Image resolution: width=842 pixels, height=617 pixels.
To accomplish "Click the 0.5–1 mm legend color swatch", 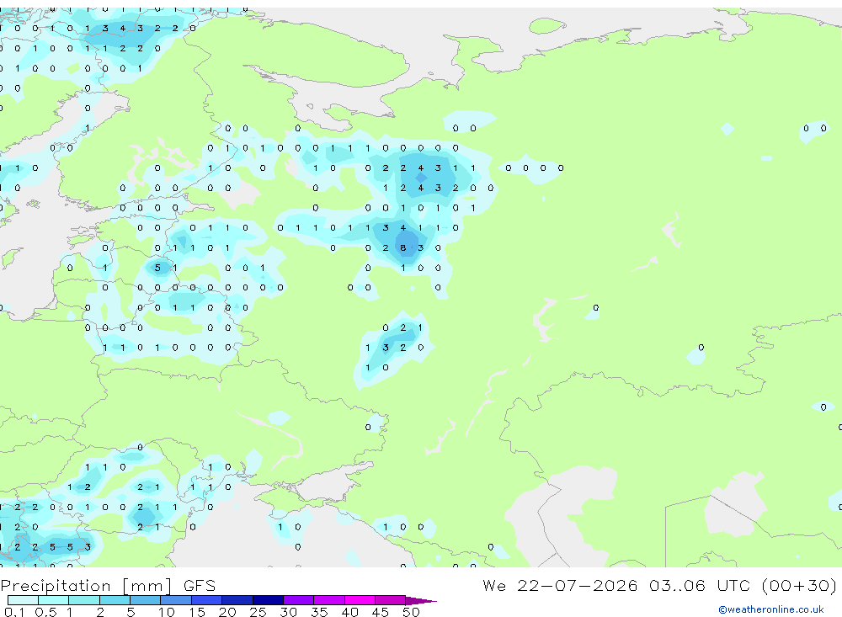I will pos(53,600).
